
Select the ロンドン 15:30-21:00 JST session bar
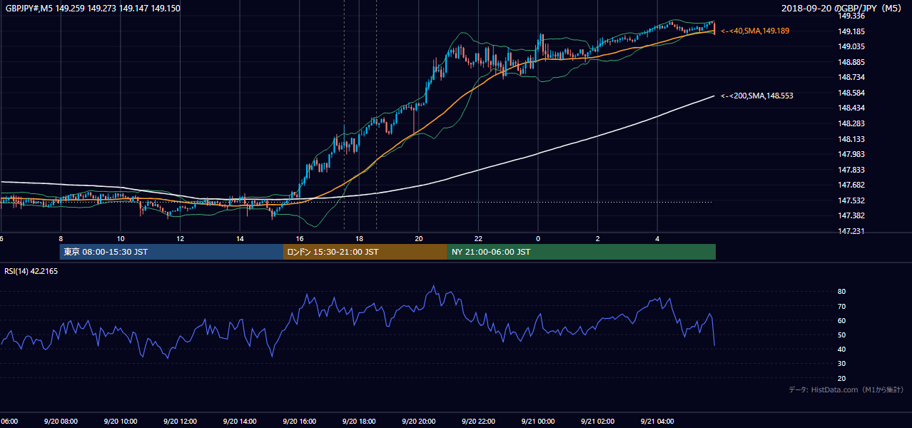(365, 252)
